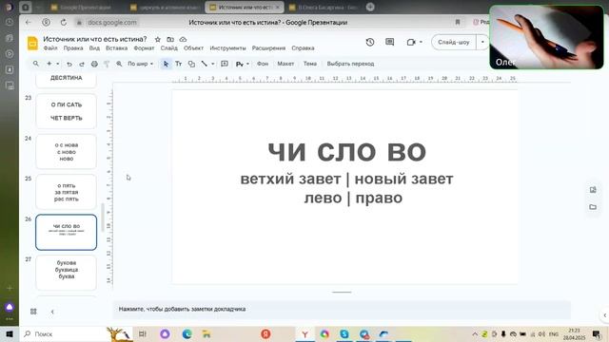Go back in the browser
Image resolution: width=609 pixels, height=342 pixels.
tap(28, 23)
